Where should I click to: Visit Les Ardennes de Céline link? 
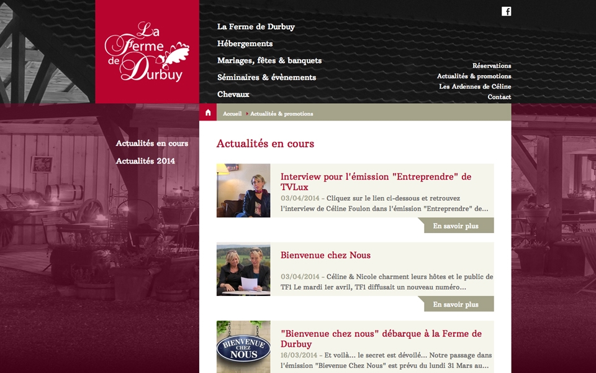click(x=475, y=86)
